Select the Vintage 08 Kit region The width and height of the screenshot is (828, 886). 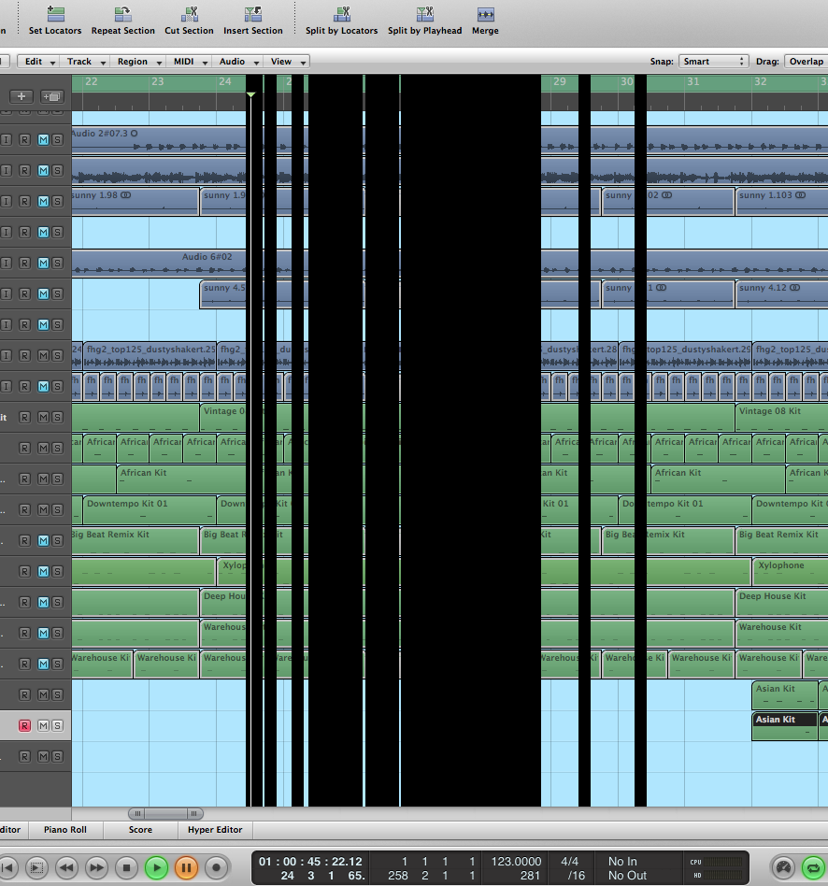pos(781,417)
